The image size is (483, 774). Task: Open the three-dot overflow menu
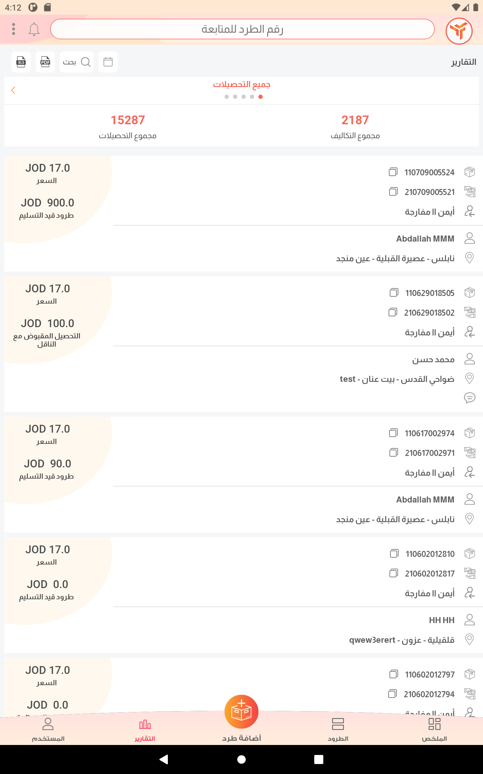13,29
